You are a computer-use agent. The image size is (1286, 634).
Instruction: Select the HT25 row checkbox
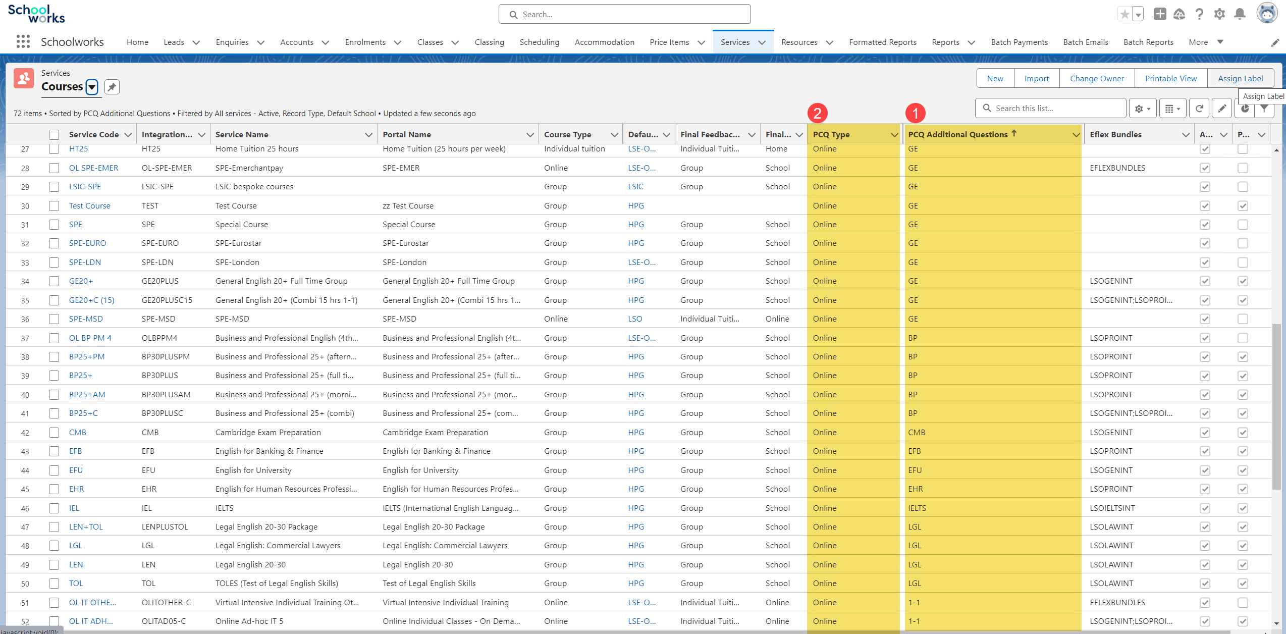point(54,149)
